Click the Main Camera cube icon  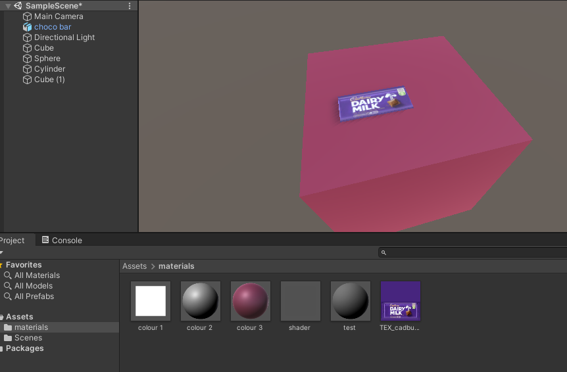point(27,16)
